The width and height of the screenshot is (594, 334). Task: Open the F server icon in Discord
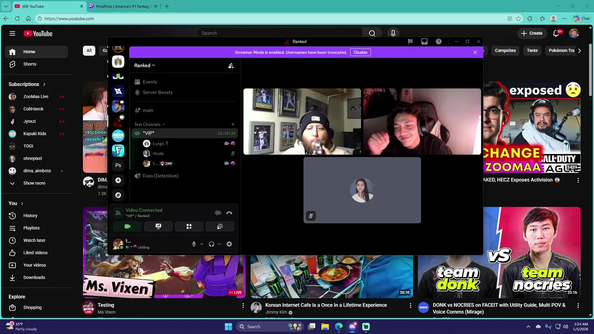point(118,151)
